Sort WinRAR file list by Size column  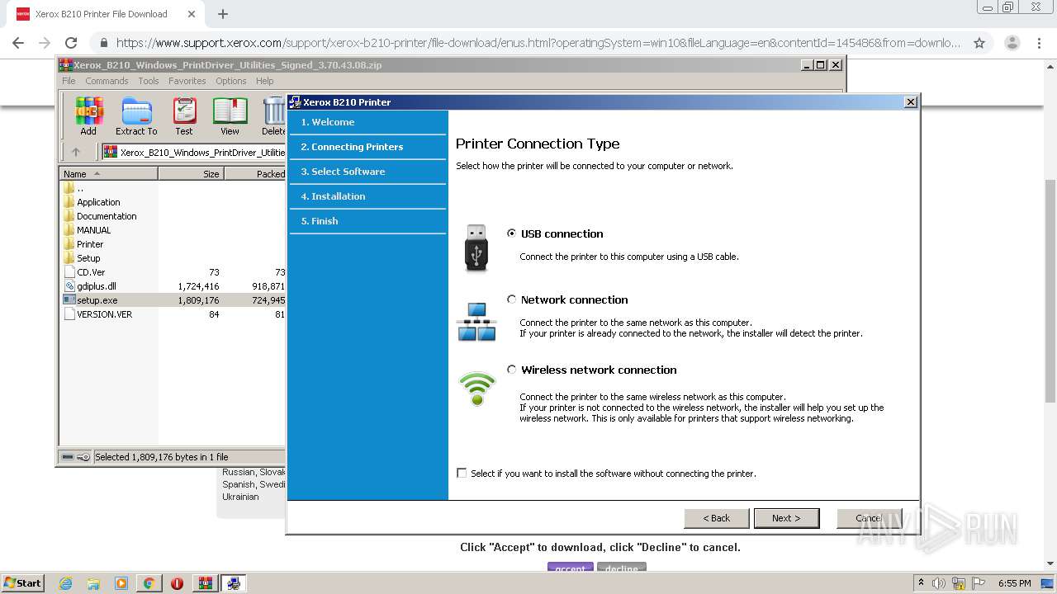pyautogui.click(x=191, y=174)
